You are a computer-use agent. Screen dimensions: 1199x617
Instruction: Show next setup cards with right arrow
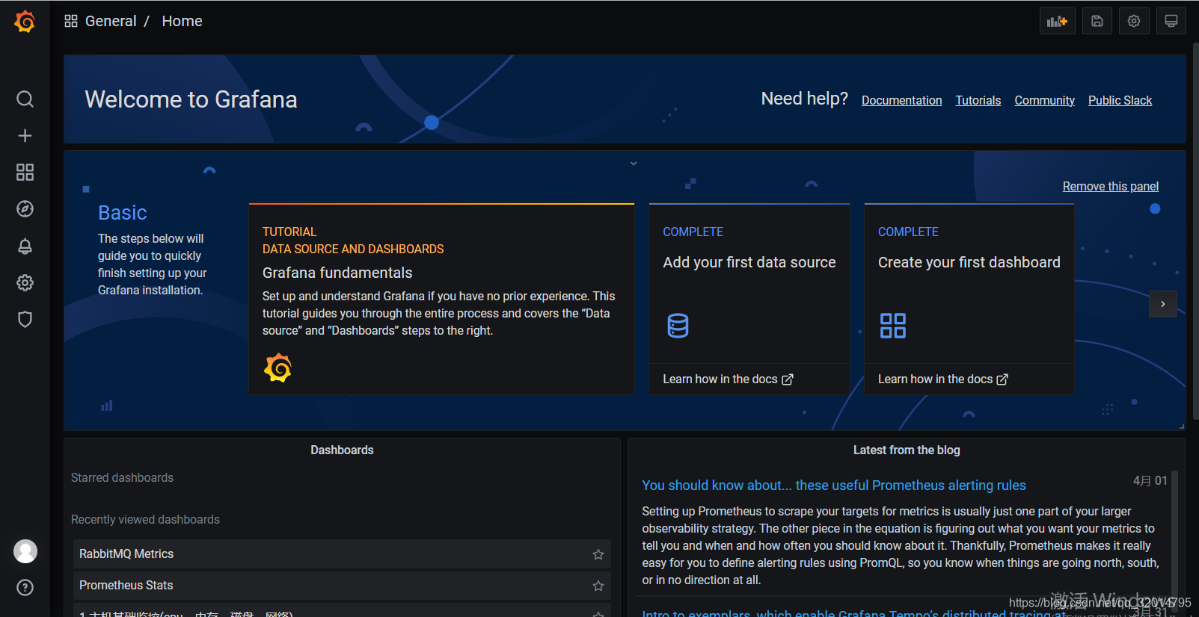coord(1162,304)
